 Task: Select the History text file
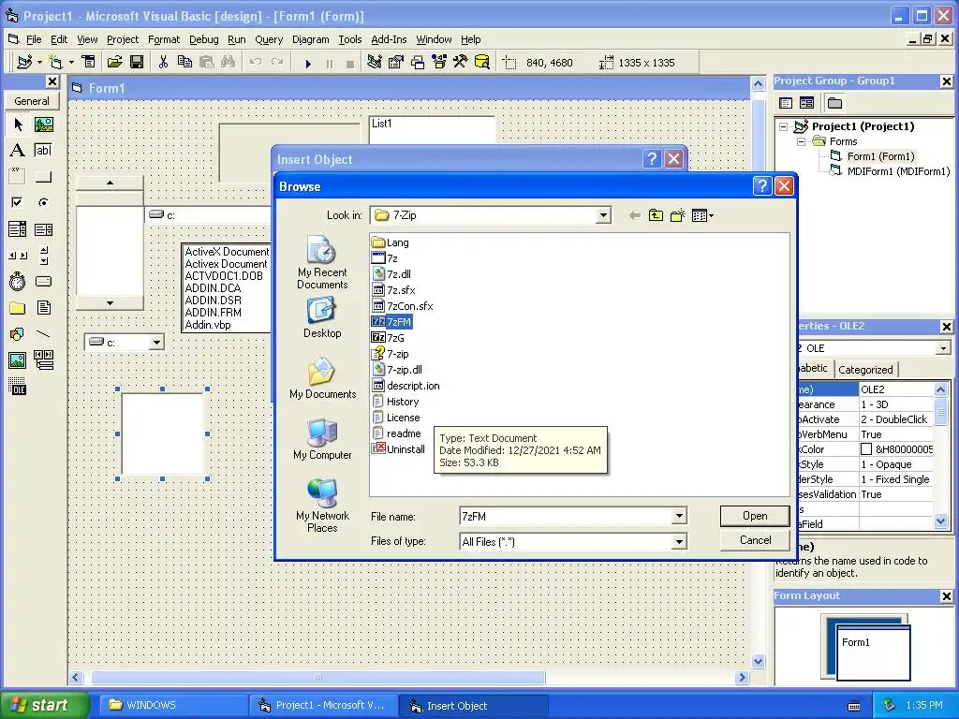tap(396, 402)
